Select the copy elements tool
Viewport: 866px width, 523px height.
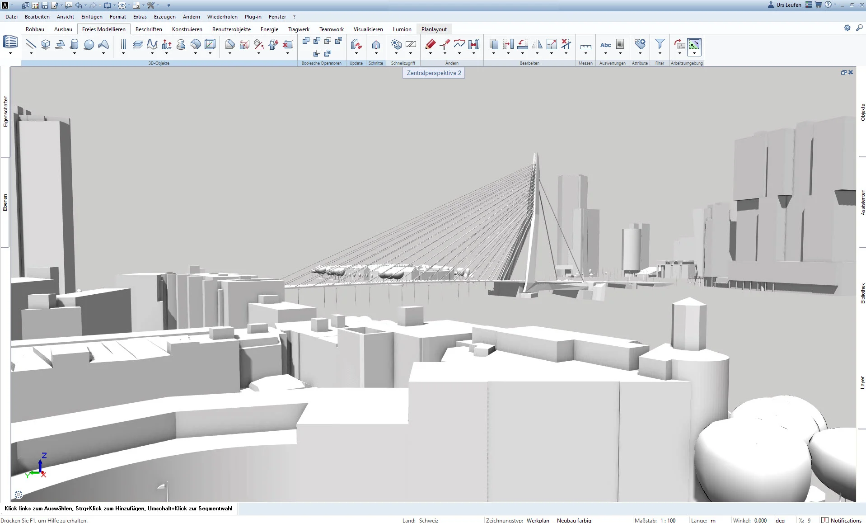[494, 44]
